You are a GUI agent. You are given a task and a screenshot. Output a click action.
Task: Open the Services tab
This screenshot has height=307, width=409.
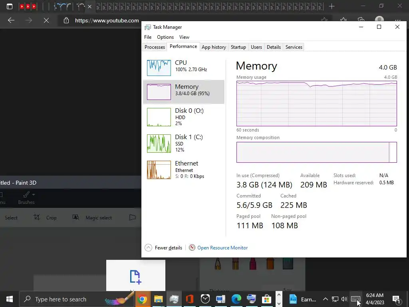[x=294, y=47]
